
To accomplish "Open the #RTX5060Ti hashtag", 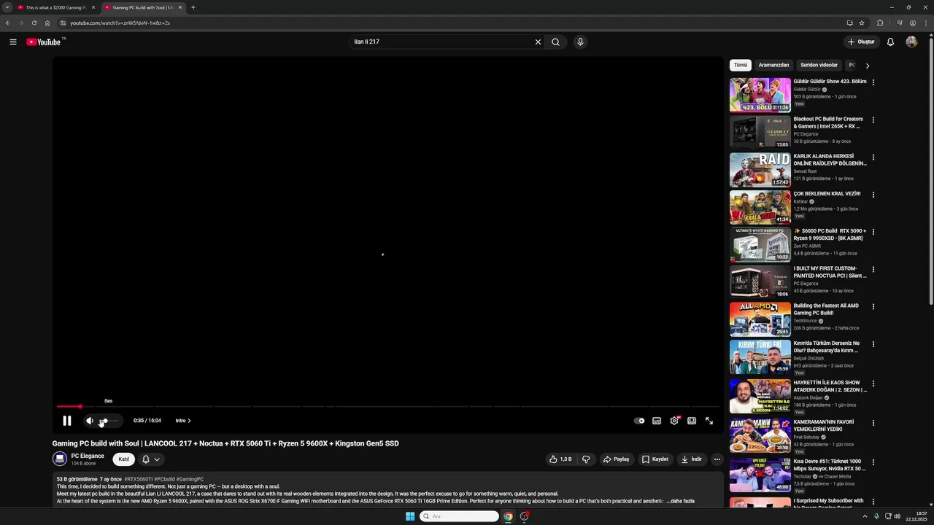I will pos(138,479).
